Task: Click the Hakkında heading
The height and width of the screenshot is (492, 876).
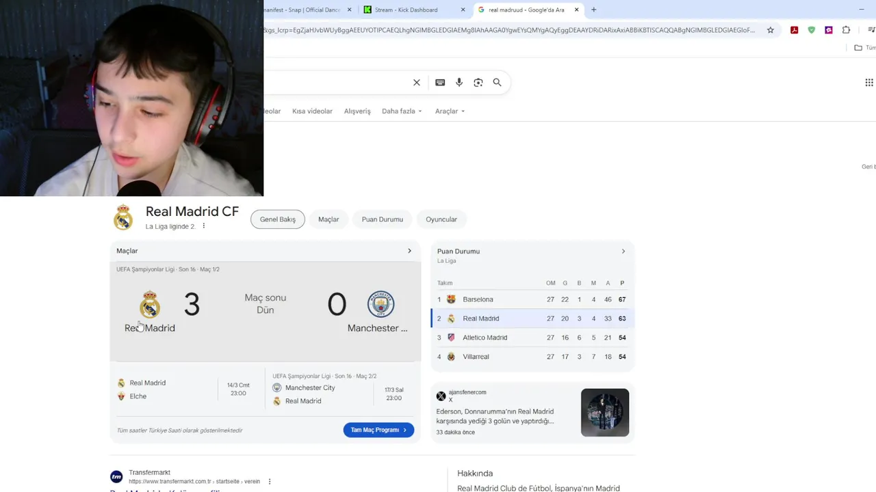Action: point(475,474)
